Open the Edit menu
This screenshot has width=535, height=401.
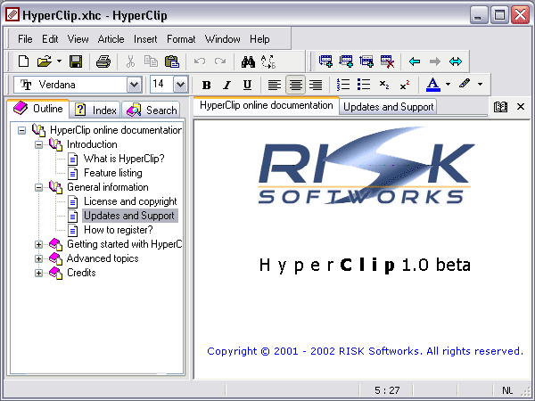point(50,39)
